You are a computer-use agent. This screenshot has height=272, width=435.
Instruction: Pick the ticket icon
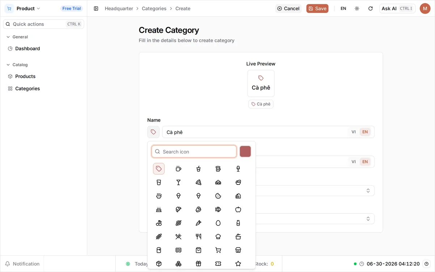pyautogui.click(x=218, y=264)
